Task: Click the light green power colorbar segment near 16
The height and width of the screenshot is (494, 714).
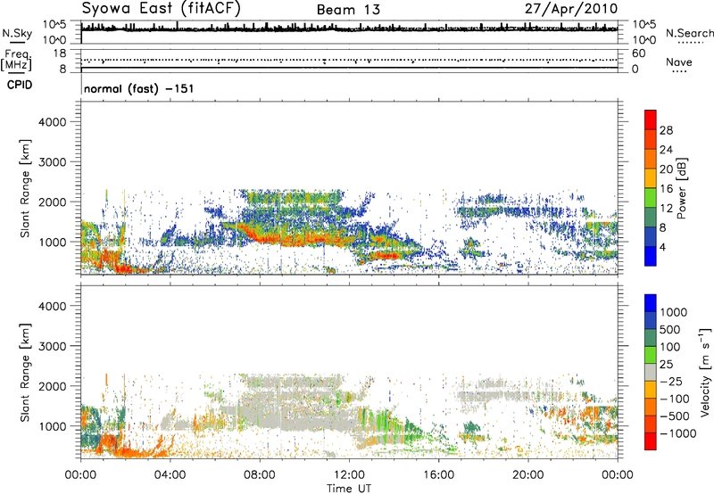Action: [651, 197]
